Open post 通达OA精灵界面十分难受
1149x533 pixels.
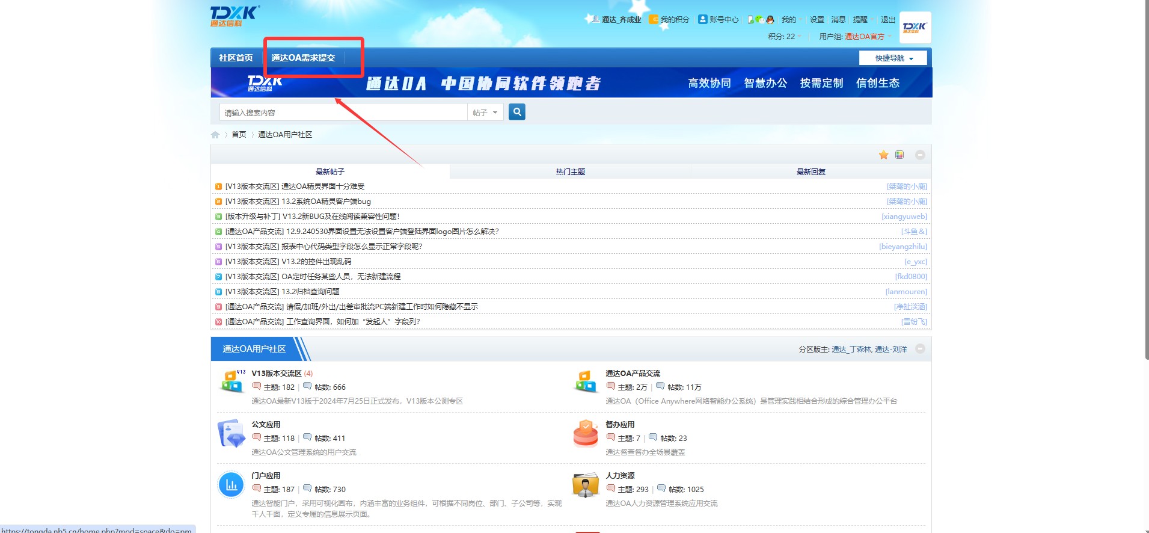[323, 186]
